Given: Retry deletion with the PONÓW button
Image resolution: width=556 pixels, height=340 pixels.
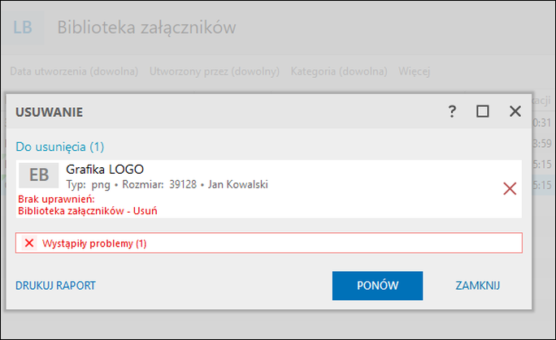Looking at the screenshot, I should tap(377, 286).
